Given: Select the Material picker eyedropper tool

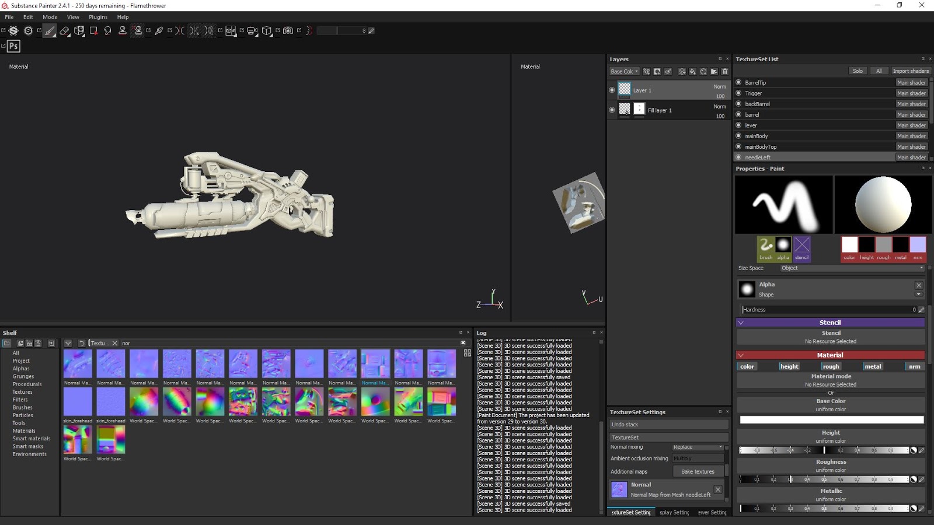Looking at the screenshot, I should point(158,31).
